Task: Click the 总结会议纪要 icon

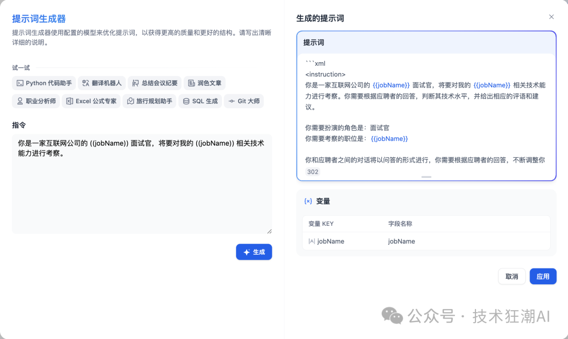Action: (x=136, y=83)
